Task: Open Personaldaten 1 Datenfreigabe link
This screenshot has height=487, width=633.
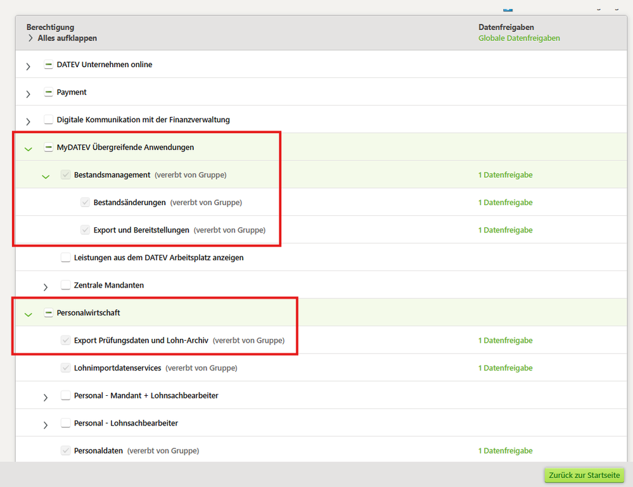Action: tap(505, 450)
